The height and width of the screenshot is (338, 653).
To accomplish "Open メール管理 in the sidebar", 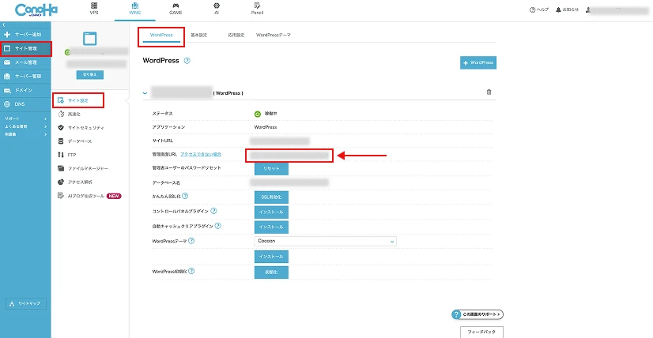I will (26, 62).
